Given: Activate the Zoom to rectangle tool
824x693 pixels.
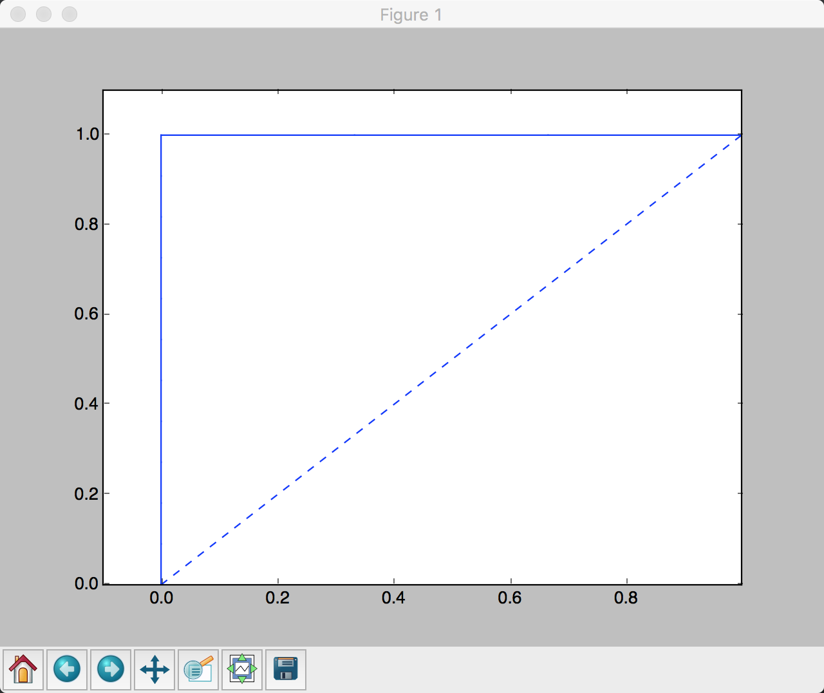Looking at the screenshot, I should 198,670.
